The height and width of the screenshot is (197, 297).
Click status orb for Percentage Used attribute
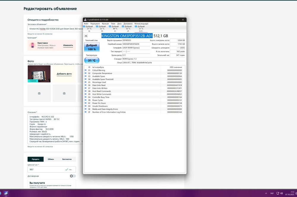click(86, 82)
